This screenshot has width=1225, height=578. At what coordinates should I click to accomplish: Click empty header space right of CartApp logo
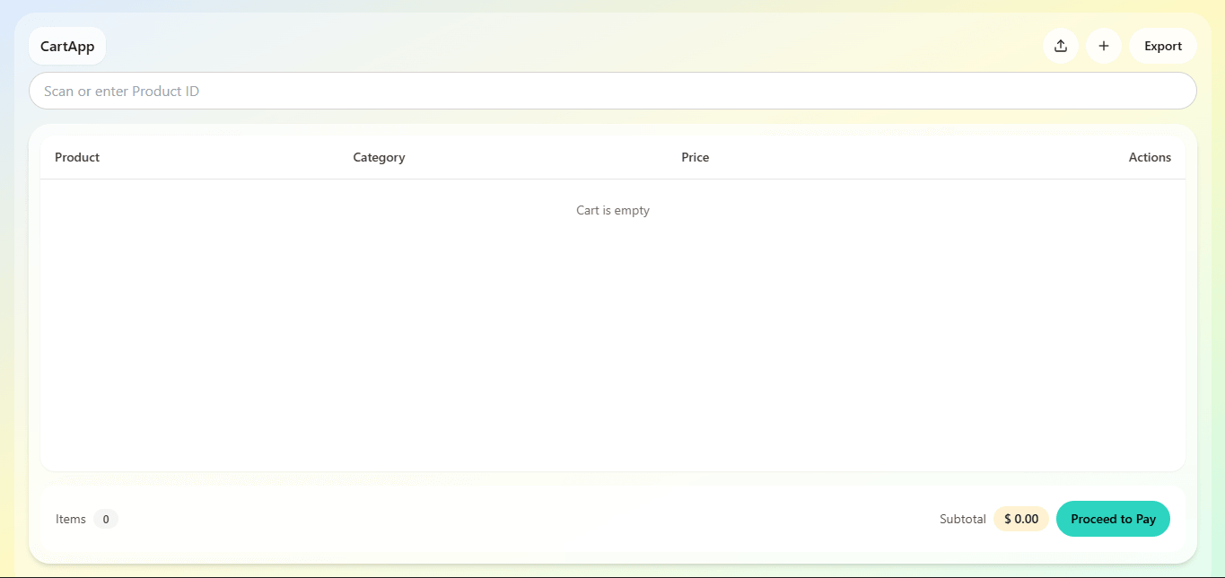click(574, 46)
